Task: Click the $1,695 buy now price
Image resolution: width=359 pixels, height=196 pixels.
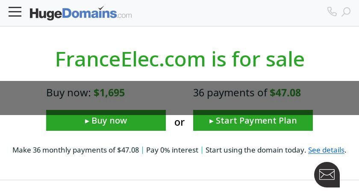Action: 109,93
